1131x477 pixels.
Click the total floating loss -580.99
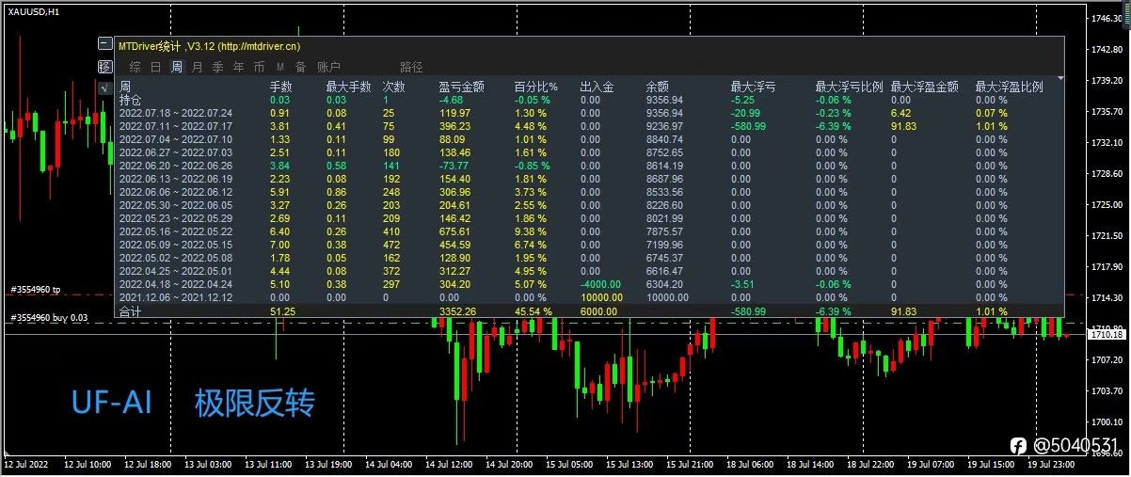click(x=748, y=311)
